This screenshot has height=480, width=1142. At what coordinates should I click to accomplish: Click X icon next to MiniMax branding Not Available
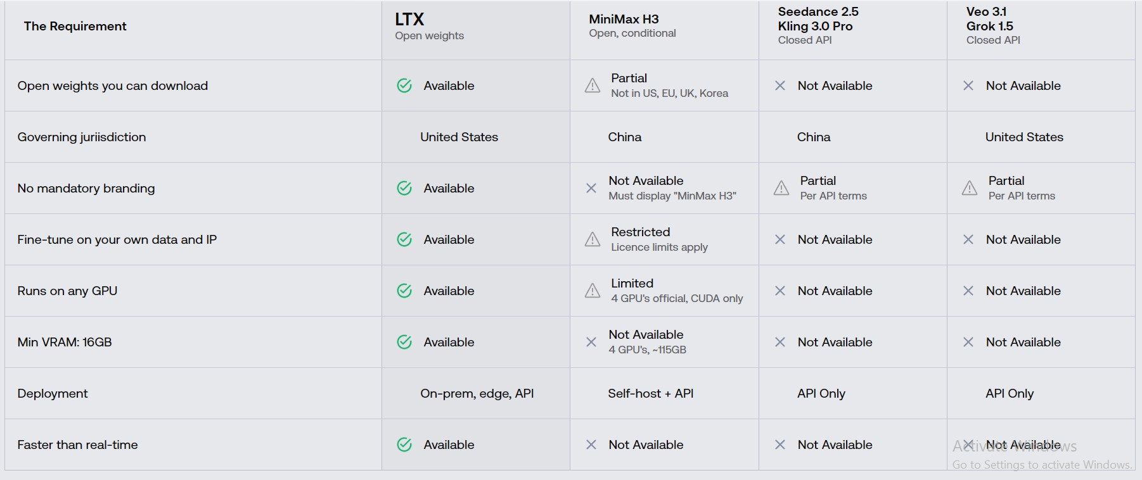pos(591,188)
